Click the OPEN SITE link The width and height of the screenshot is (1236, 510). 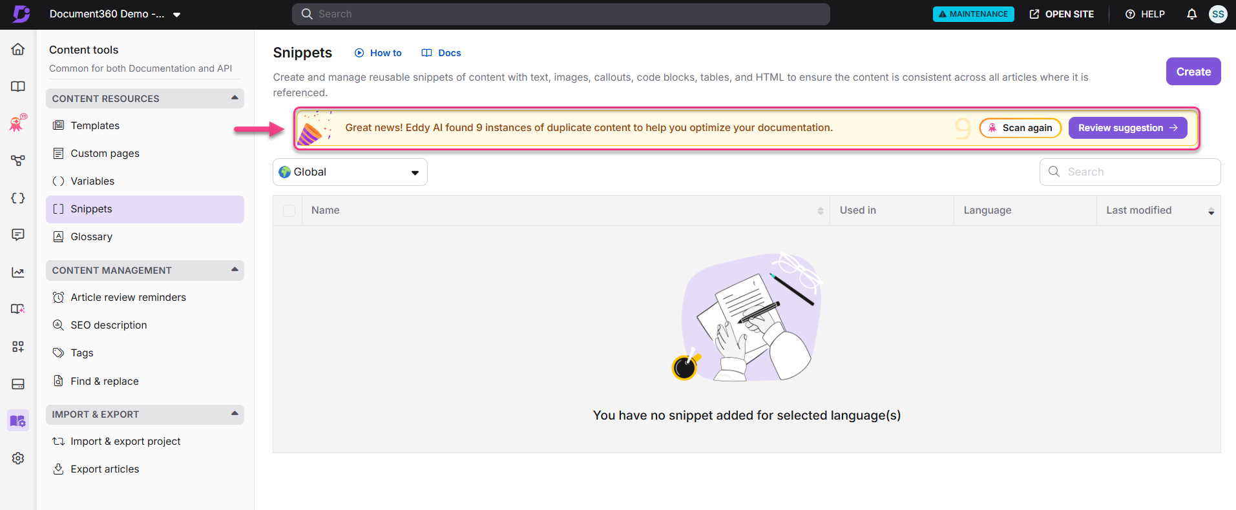1061,14
